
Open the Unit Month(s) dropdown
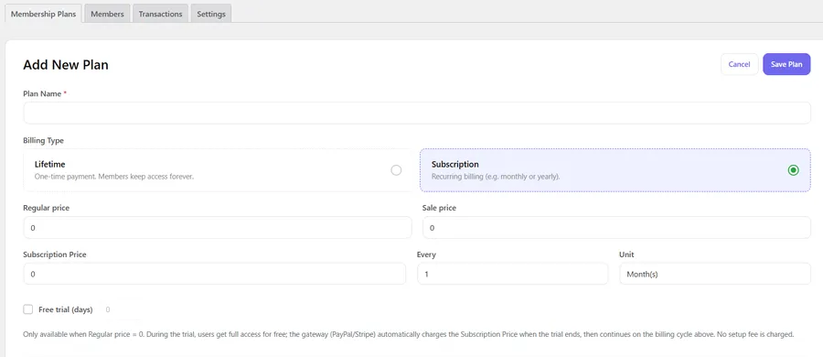point(715,274)
